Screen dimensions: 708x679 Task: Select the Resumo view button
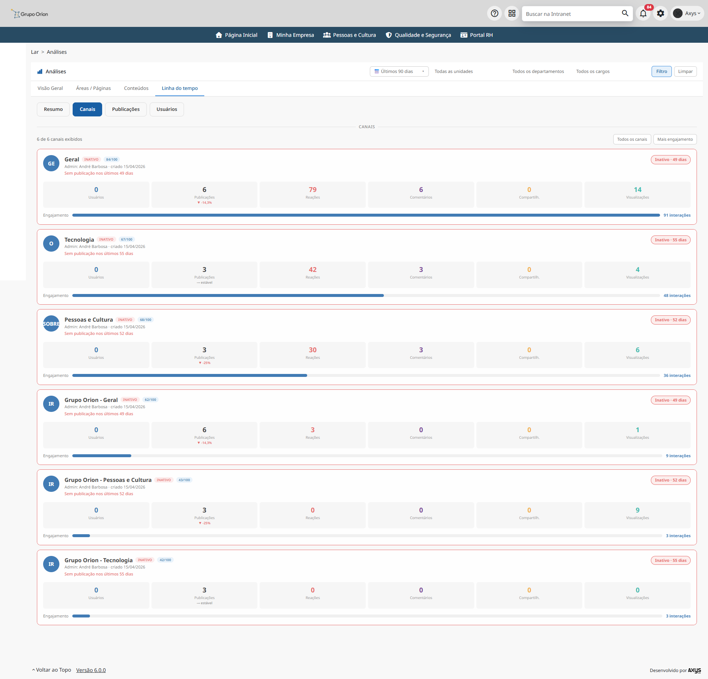pos(53,109)
